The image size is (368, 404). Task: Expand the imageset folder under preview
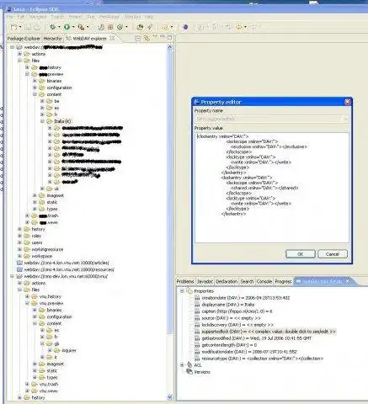(x=35, y=195)
